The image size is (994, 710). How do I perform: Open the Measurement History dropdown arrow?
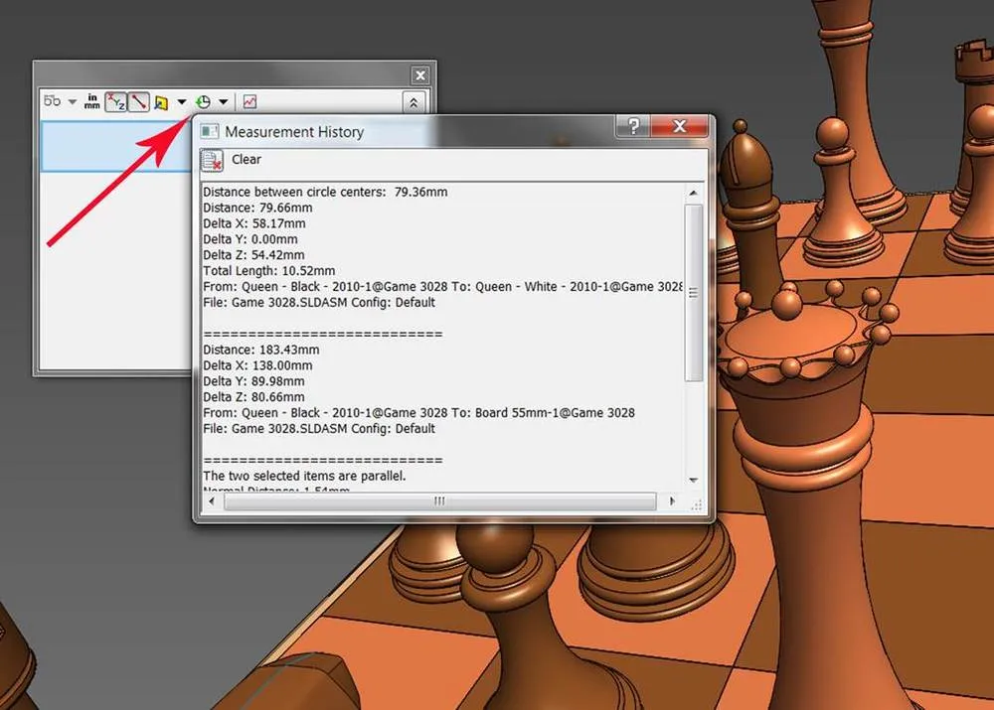pos(221,100)
